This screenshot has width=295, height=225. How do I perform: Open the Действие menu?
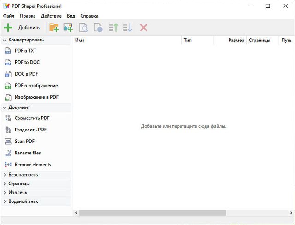51,16
